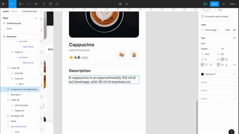
Task: Enable Fix position when scrolling checkbox
Action: pyautogui.click(x=202, y=16)
